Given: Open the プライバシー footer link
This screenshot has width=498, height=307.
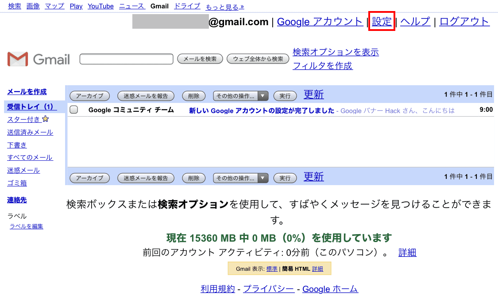Looking at the screenshot, I should coord(269,289).
